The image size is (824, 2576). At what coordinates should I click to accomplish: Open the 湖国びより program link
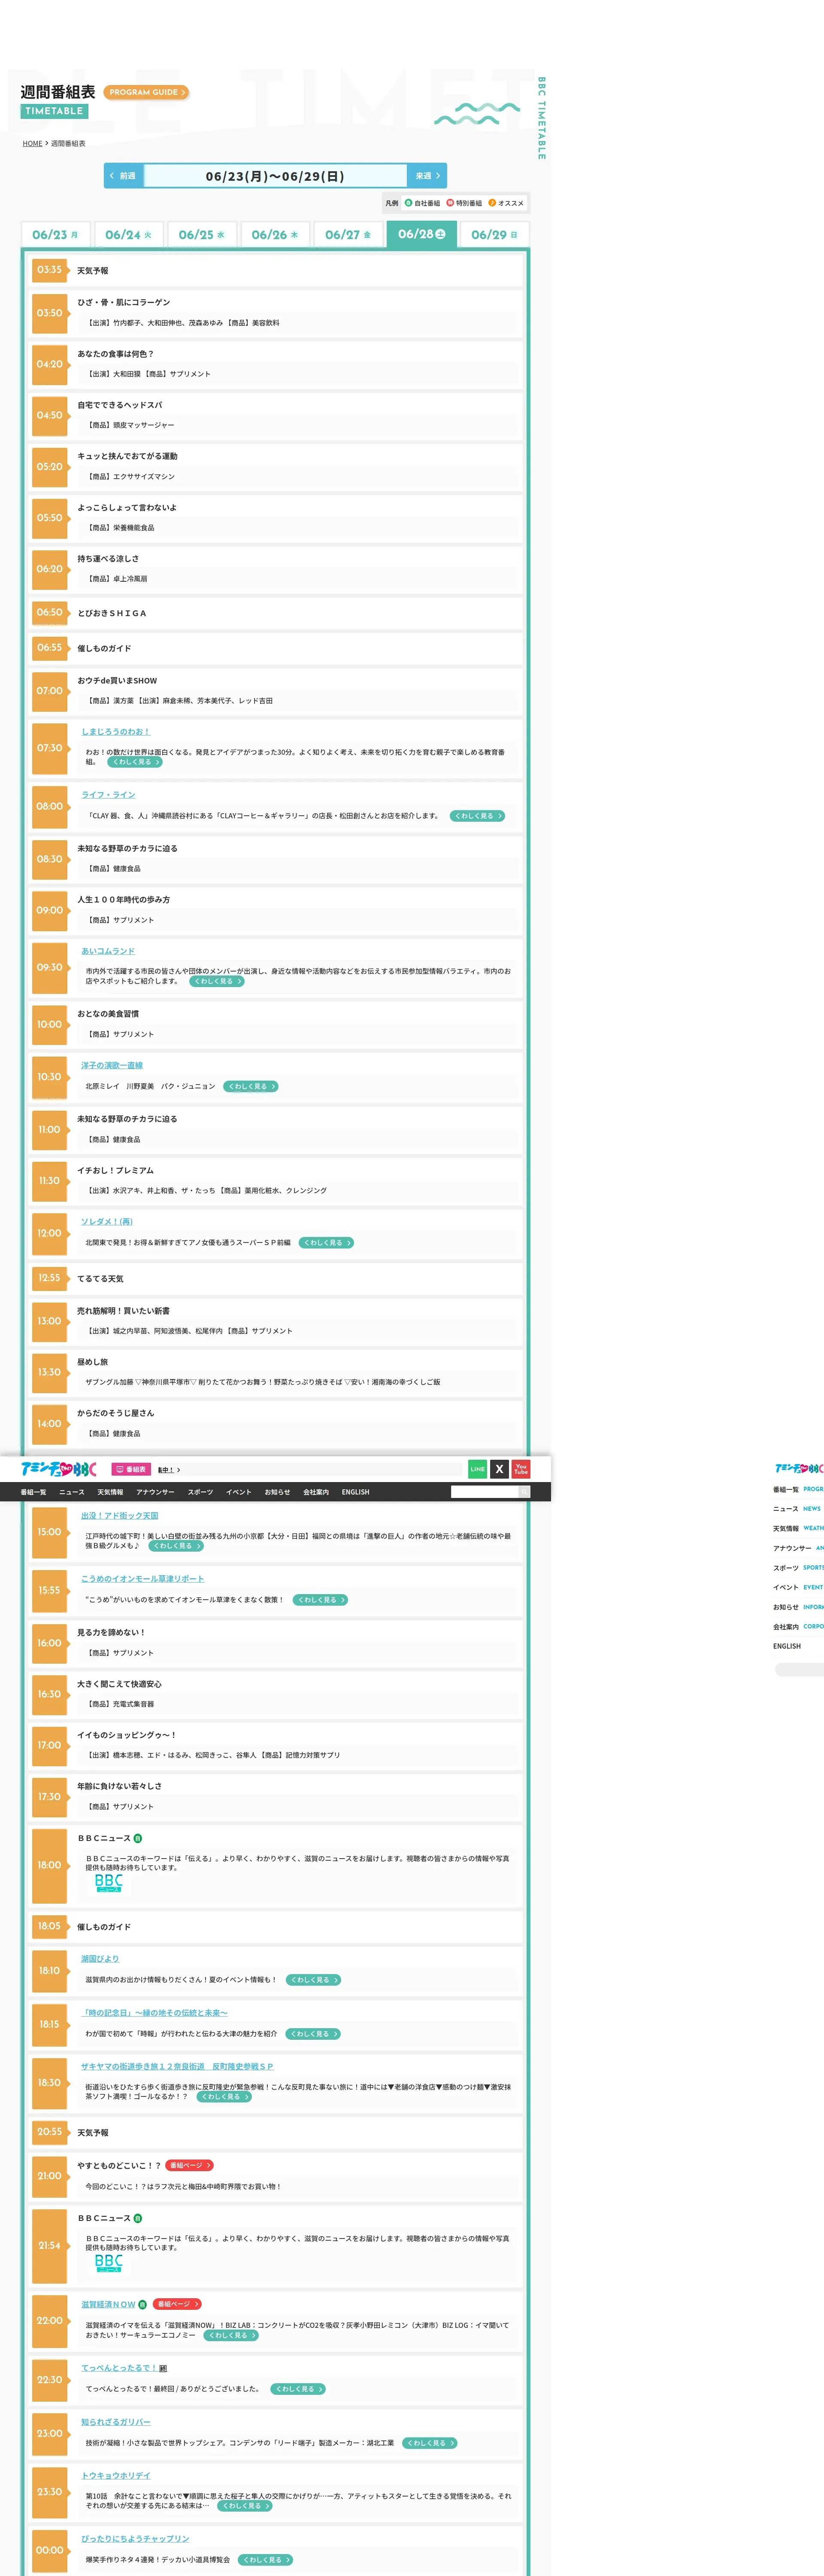(100, 1959)
